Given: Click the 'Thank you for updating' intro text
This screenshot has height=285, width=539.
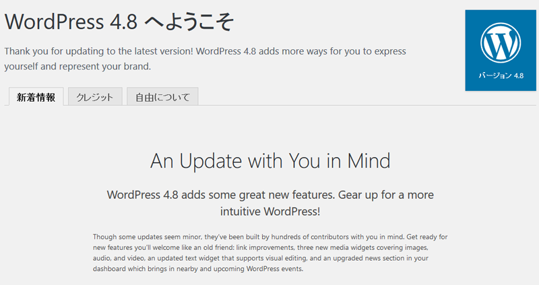Looking at the screenshot, I should click(205, 59).
